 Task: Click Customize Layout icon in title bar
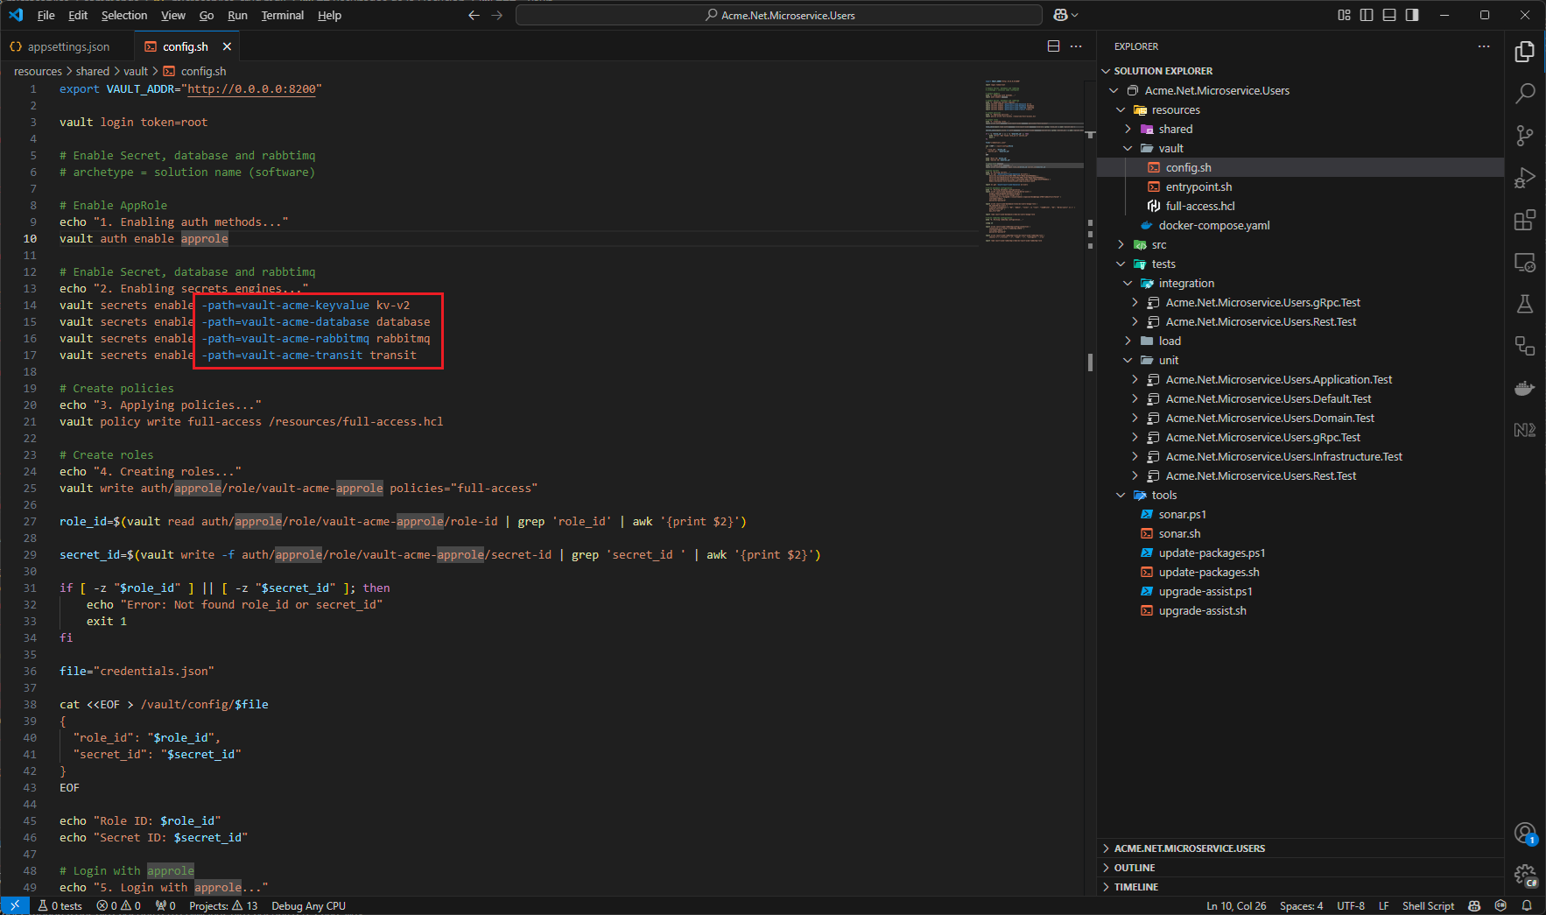coord(1344,15)
